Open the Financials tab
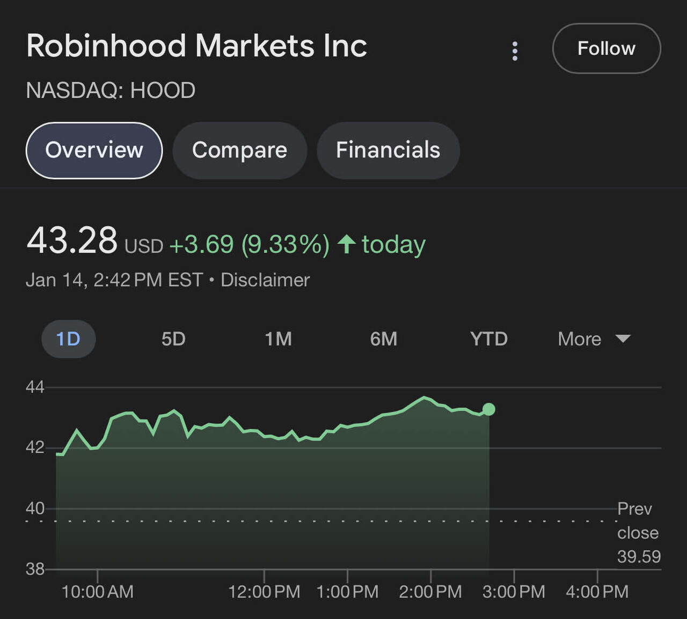The height and width of the screenshot is (619, 687). pyautogui.click(x=388, y=151)
